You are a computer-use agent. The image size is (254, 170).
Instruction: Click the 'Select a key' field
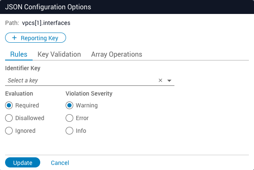pyautogui.click(x=80, y=80)
